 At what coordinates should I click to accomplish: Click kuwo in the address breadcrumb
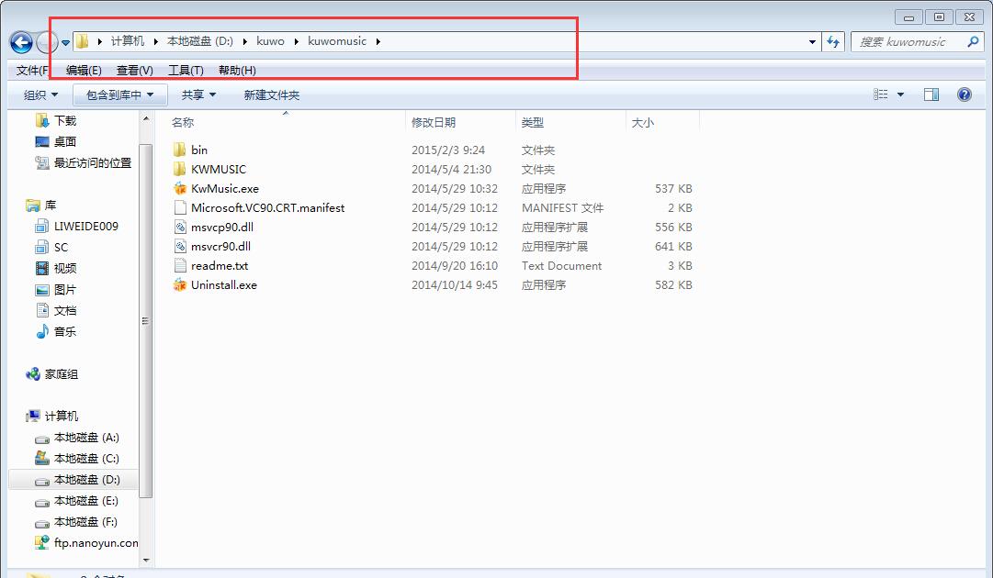coord(270,41)
